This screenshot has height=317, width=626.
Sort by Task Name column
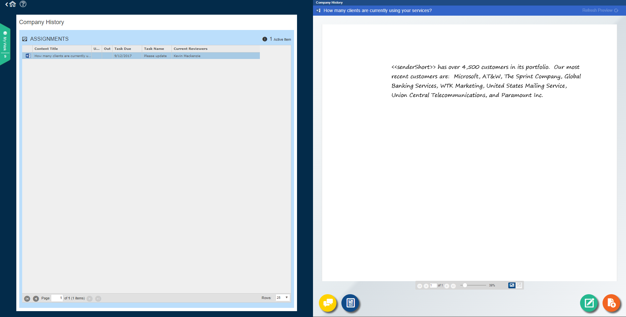click(157, 49)
